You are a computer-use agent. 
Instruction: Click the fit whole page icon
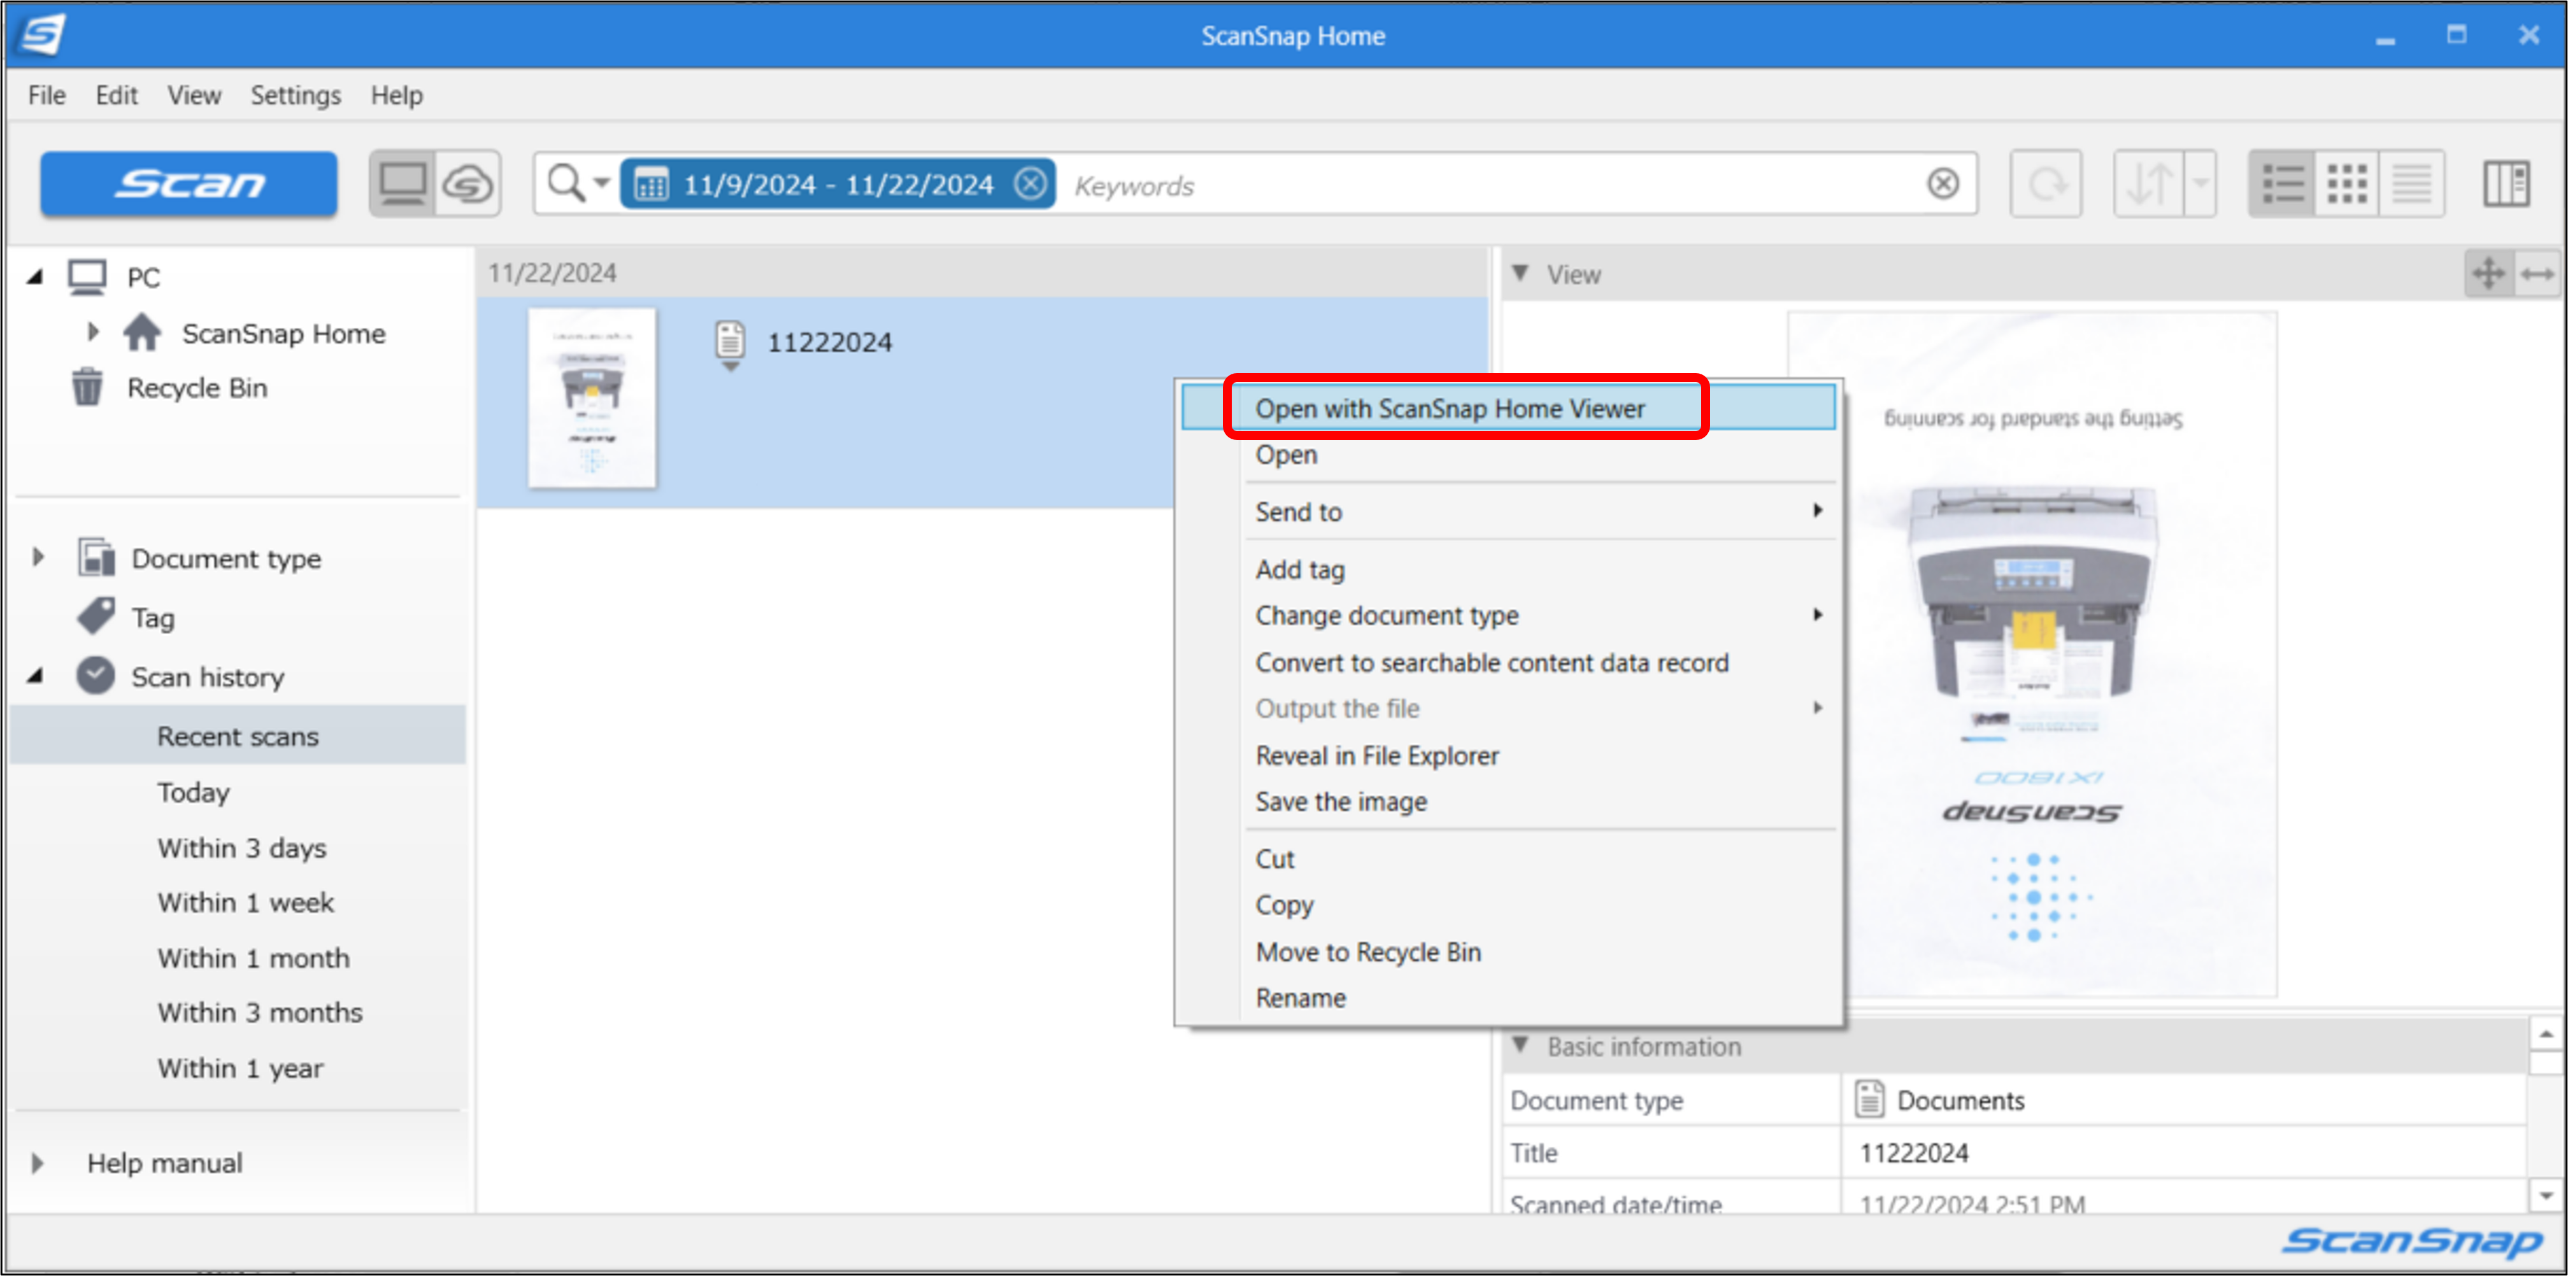tap(2488, 273)
